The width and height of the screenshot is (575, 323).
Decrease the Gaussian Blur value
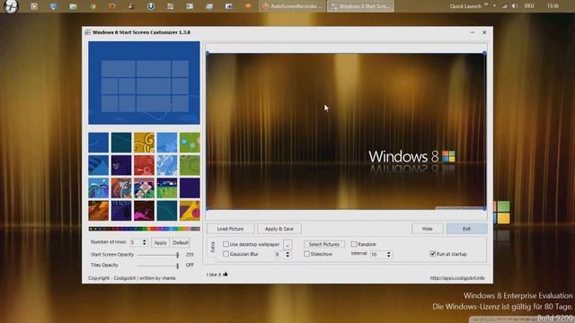[x=287, y=256]
